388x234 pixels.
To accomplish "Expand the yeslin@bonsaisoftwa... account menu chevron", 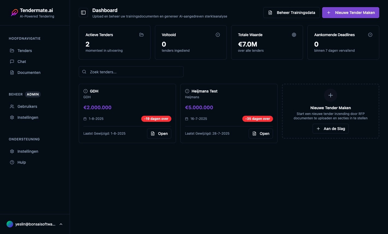I will pyautogui.click(x=61, y=224).
